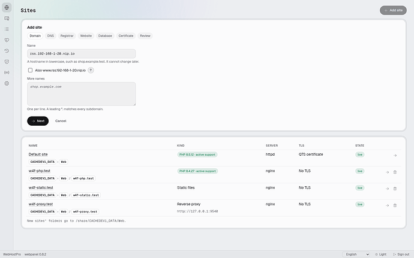
Task: Click the w4f-static.test folder path chip
Action: point(86,195)
